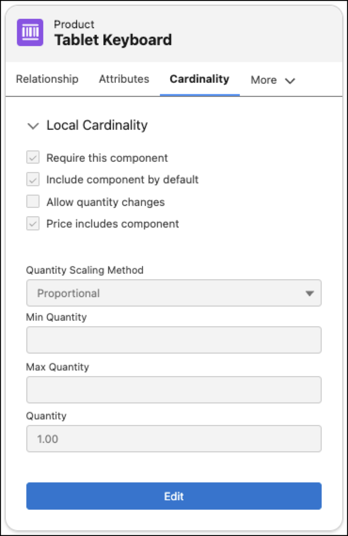Image resolution: width=348 pixels, height=536 pixels.
Task: Enable Allow quantity changes checkbox
Action: 33,202
